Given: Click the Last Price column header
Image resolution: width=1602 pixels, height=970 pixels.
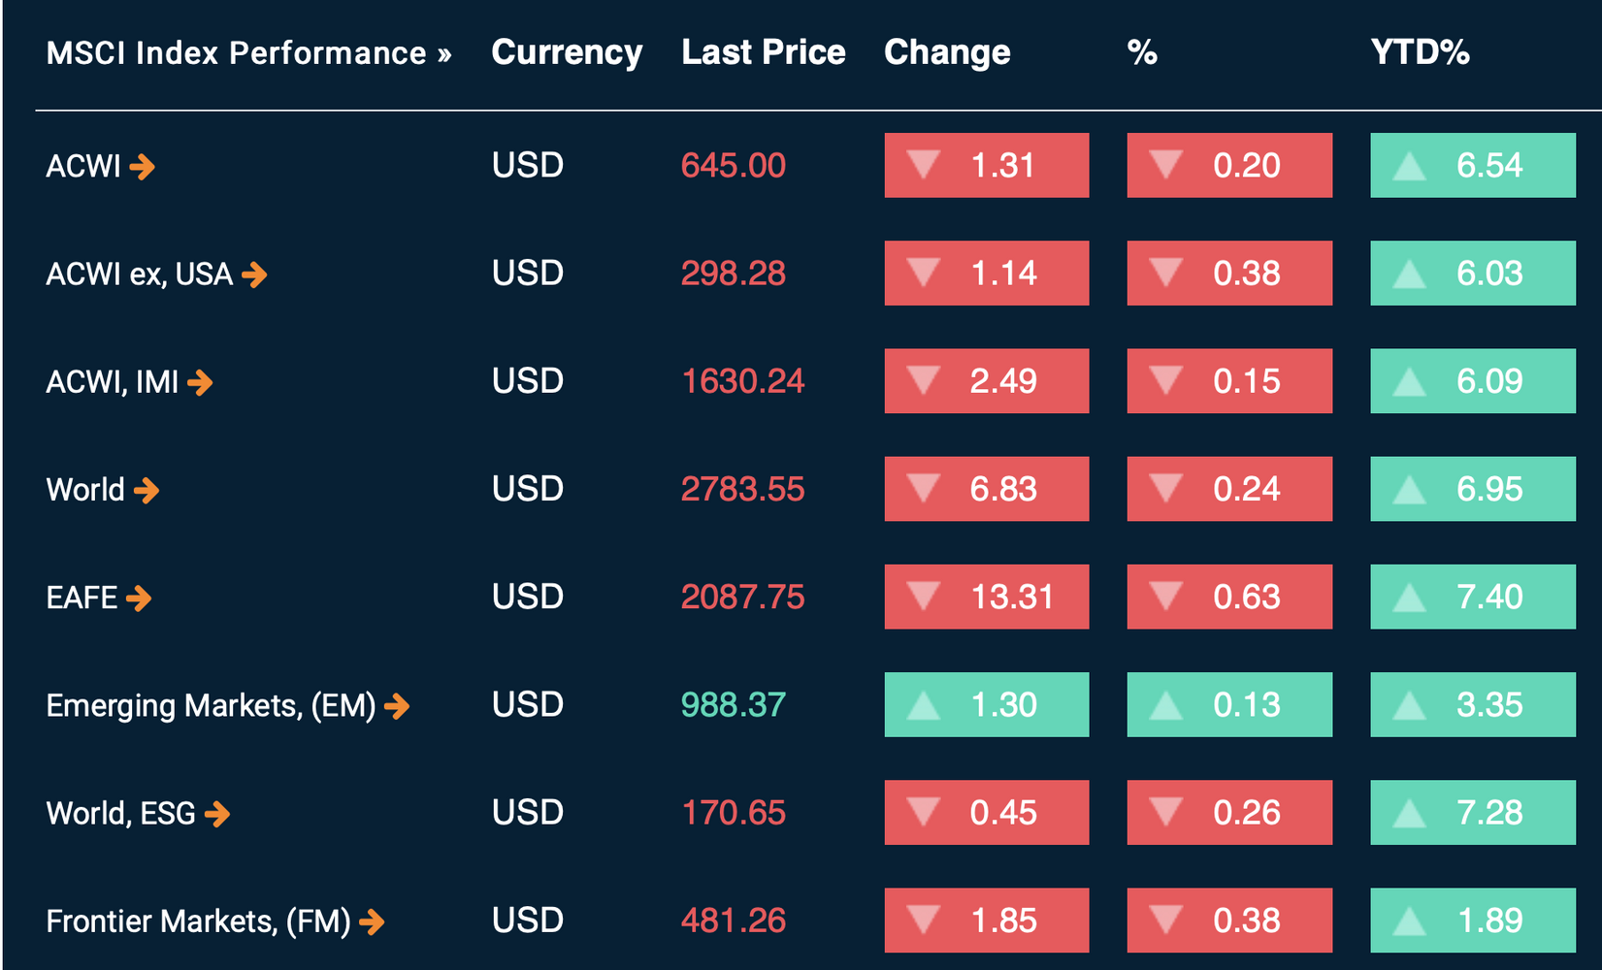Looking at the screenshot, I should tap(763, 52).
